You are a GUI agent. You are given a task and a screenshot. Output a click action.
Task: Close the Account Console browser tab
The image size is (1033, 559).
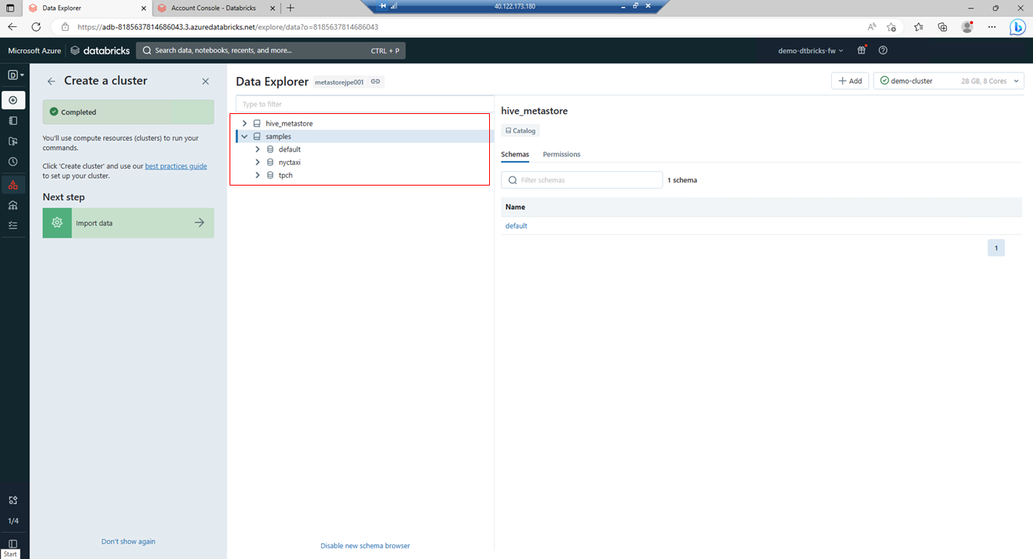[x=271, y=8]
